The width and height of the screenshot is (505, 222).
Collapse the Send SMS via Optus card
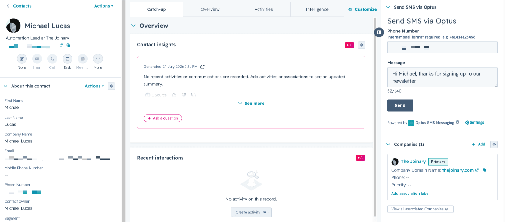(388, 7)
